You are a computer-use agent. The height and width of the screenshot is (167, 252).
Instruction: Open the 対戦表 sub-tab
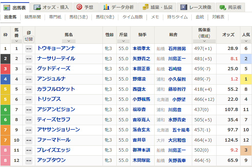[x=218, y=17]
